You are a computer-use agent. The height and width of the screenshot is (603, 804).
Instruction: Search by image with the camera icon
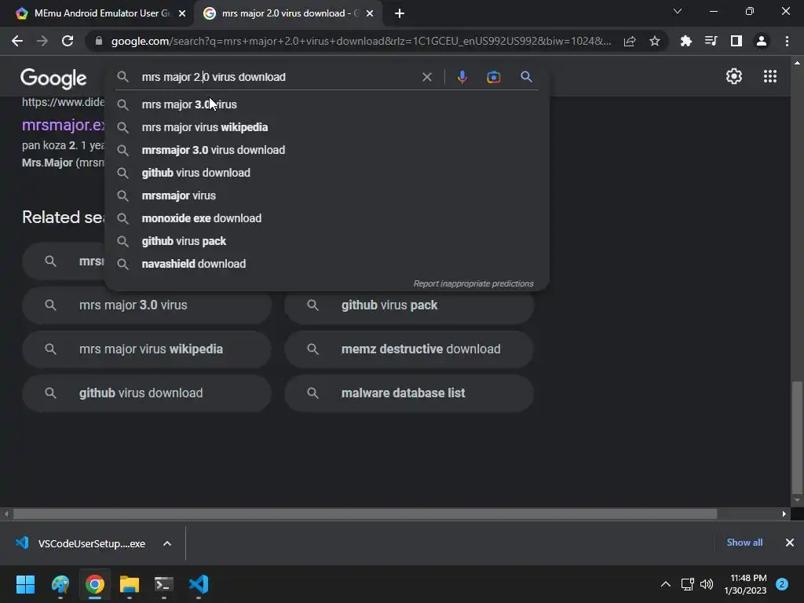(493, 77)
